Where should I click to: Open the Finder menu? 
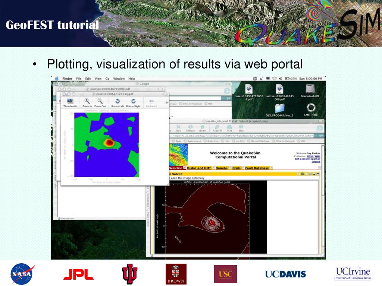[x=67, y=79]
